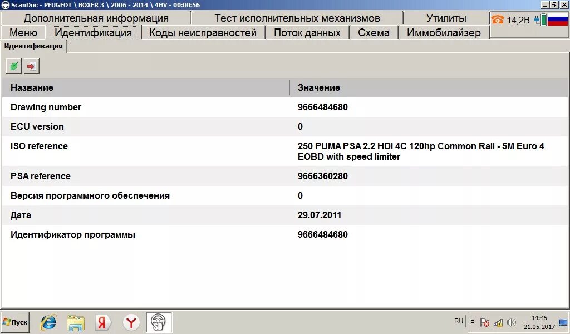
Task: Select the Иммобилайзер tab
Action: pos(444,32)
